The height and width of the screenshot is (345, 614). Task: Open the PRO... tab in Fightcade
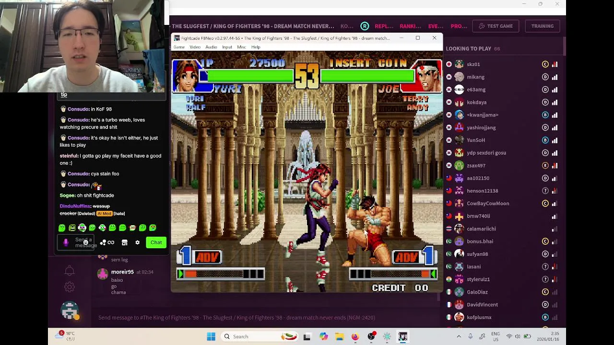[459, 26]
